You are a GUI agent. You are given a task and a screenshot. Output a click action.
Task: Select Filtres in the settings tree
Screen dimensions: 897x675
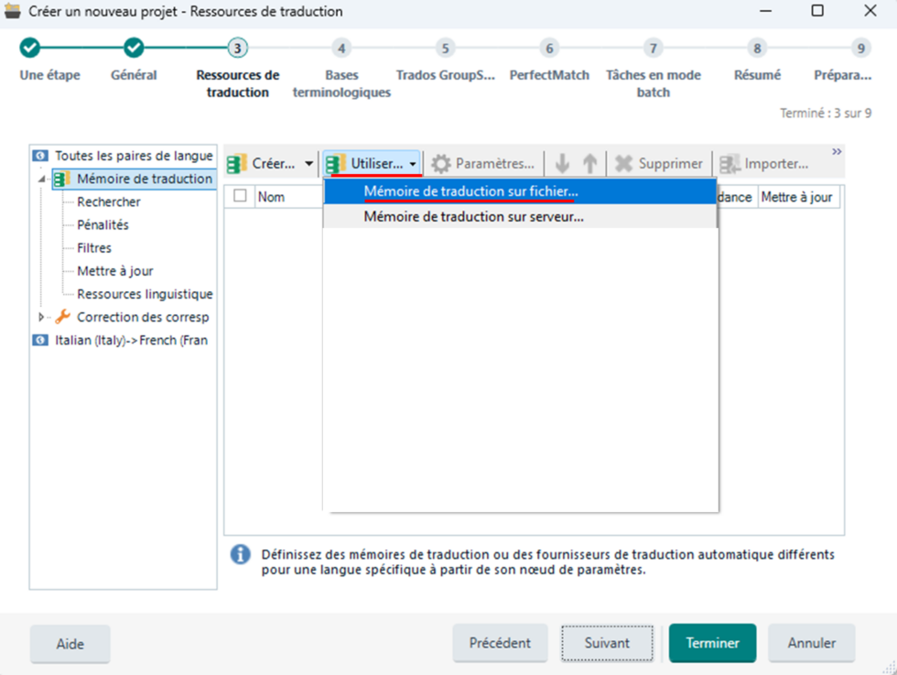93,247
